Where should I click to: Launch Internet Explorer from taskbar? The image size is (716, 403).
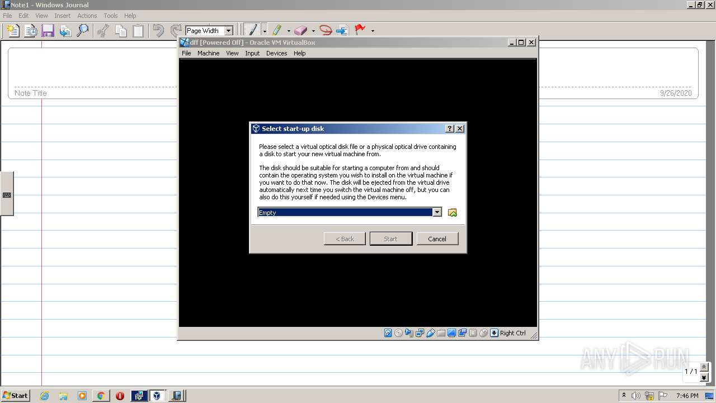44,396
